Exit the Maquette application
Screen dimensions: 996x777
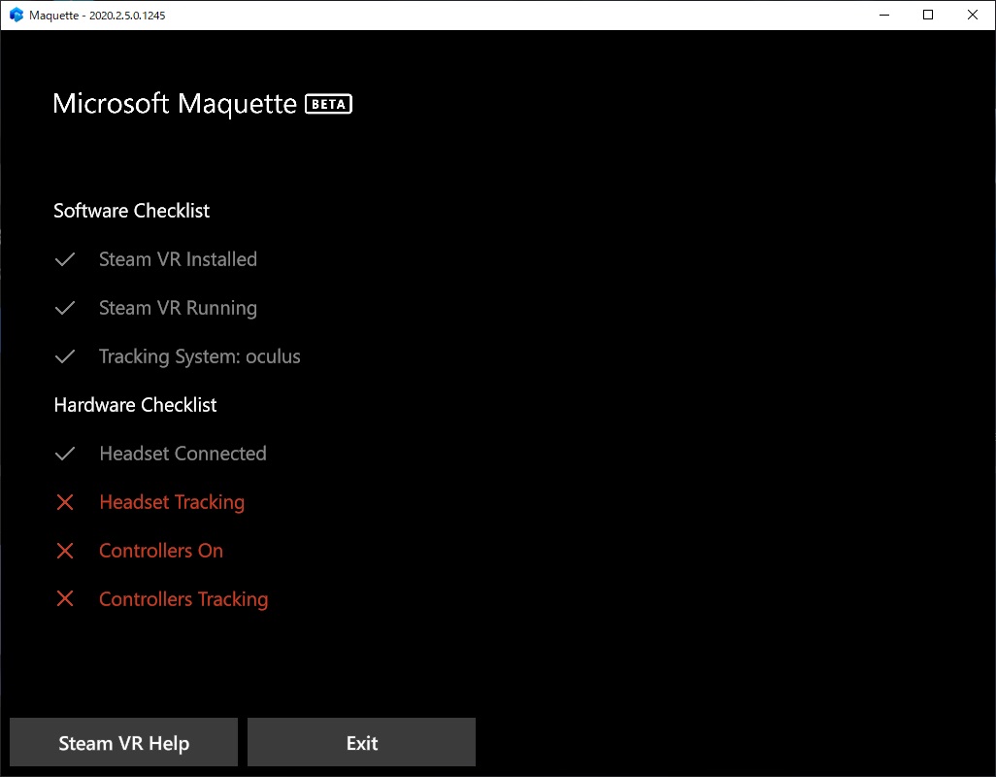pos(361,742)
